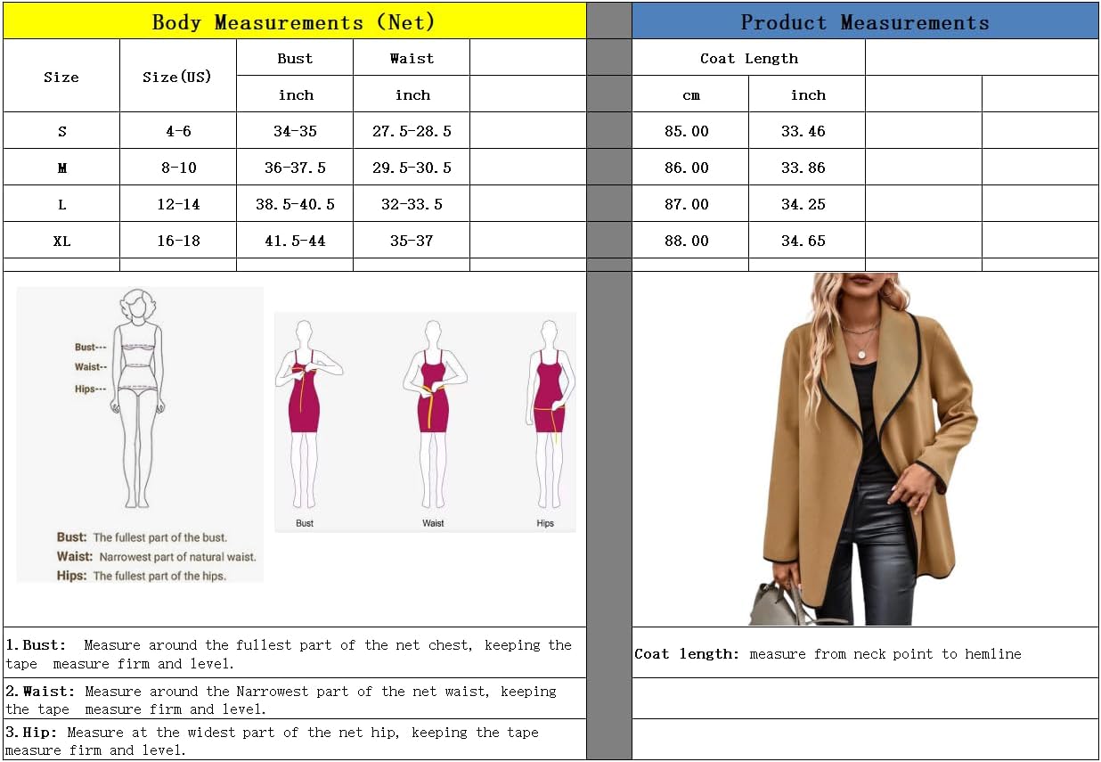This screenshot has width=1101, height=762.
Task: Select US size cell '4-6'
Action: [178, 131]
